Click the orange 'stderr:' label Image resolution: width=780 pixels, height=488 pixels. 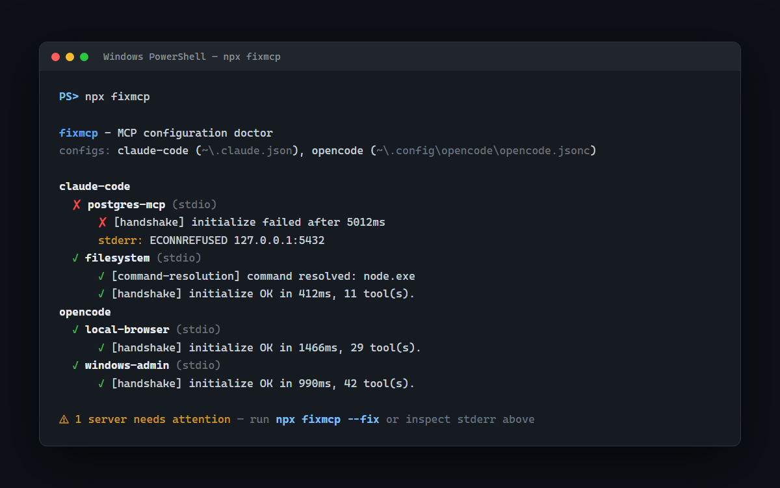click(121, 240)
